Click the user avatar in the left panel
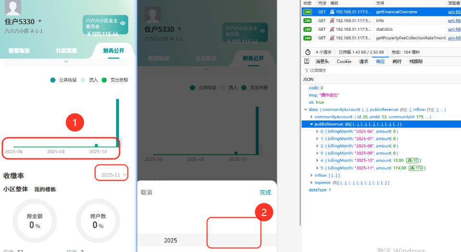This screenshot has height=252, width=461. [x=12, y=7]
